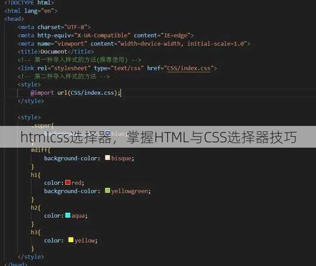Click the bisque value text
This screenshot has width=316, height=266.
[121, 158]
